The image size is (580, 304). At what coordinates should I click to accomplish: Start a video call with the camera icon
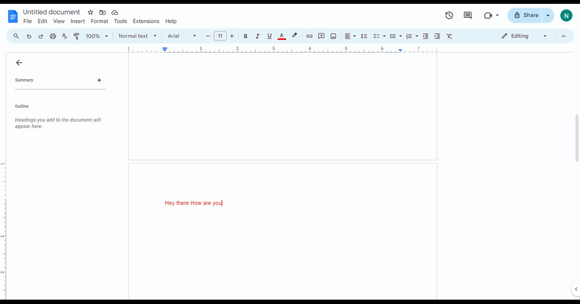coord(488,15)
